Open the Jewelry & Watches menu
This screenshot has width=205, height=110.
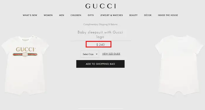click(112, 15)
